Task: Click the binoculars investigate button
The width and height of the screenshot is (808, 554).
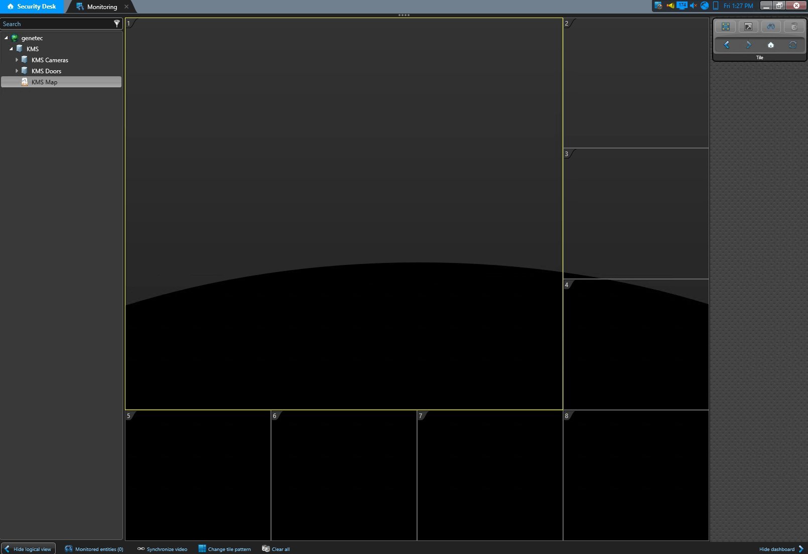Action: [771, 27]
